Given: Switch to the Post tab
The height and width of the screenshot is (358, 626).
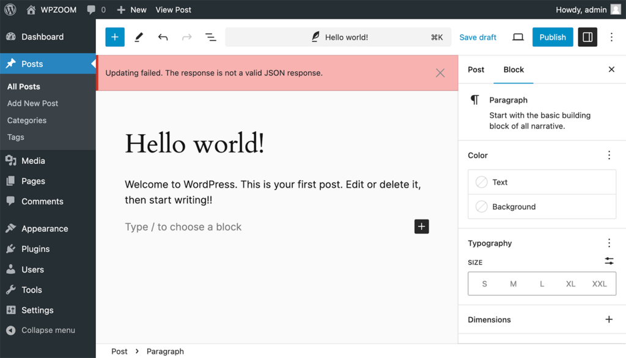Looking at the screenshot, I should (476, 70).
